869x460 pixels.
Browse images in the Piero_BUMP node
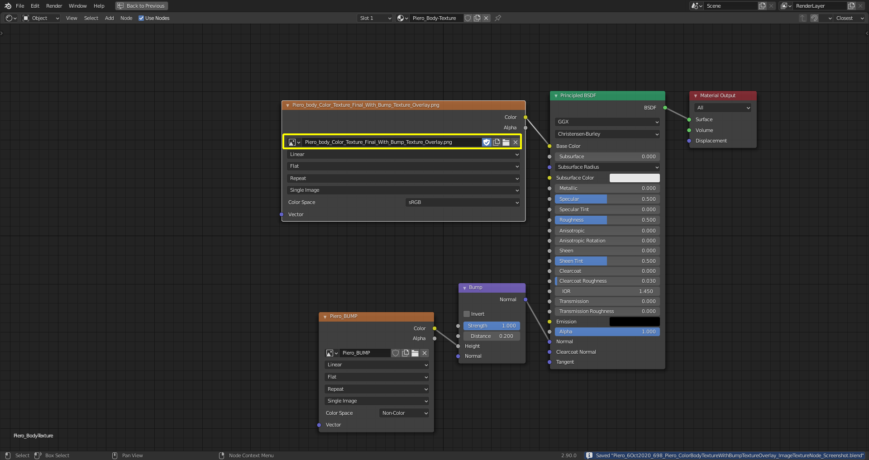(x=332, y=353)
